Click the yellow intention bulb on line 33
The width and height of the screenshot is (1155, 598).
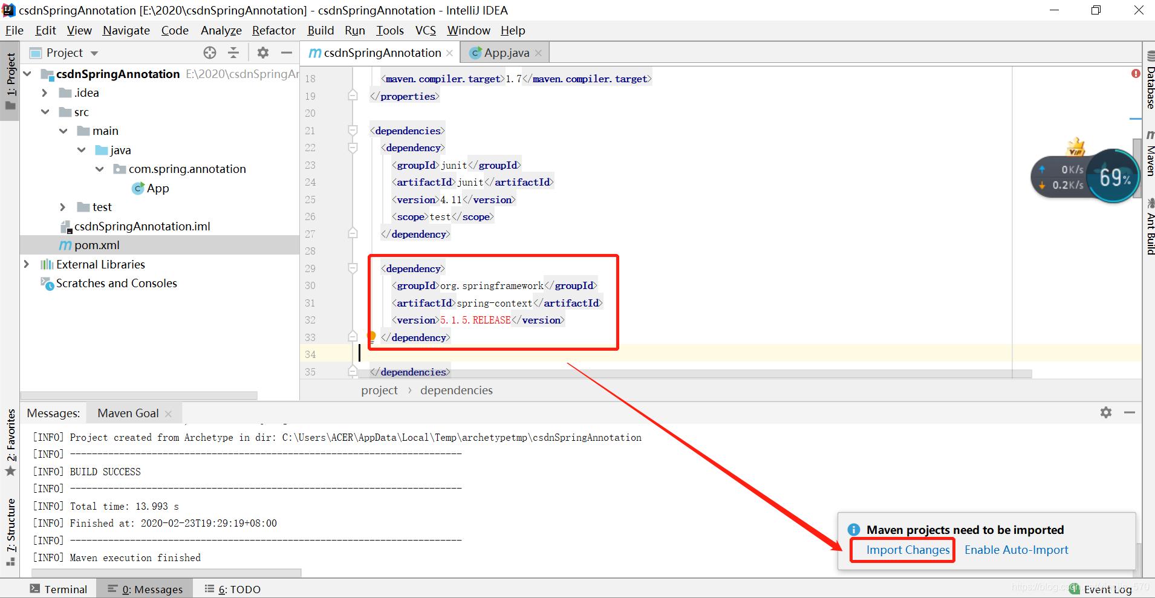[x=371, y=336]
